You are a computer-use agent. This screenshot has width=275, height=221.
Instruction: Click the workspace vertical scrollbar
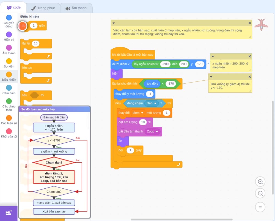(273, 148)
